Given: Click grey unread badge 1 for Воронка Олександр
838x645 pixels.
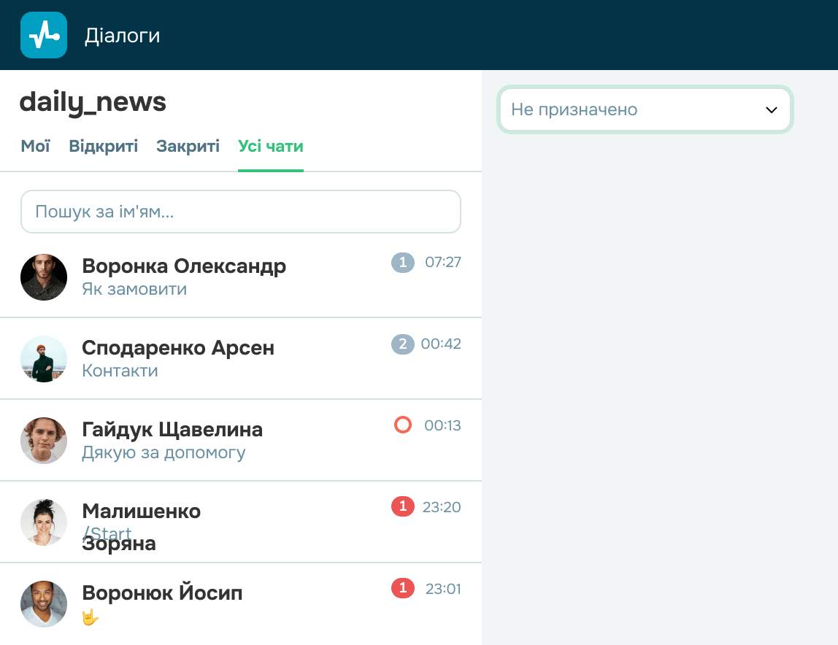Looking at the screenshot, I should point(403,263).
